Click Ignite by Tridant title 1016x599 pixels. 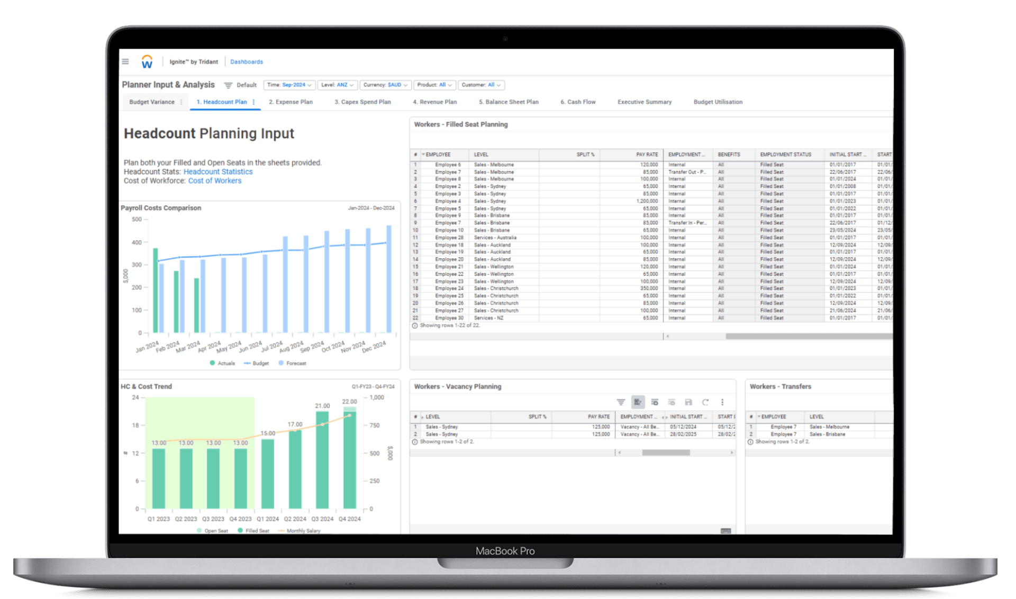(x=194, y=62)
